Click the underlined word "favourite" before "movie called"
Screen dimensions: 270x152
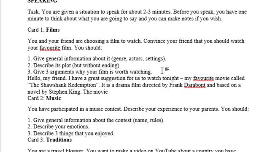click(203, 78)
